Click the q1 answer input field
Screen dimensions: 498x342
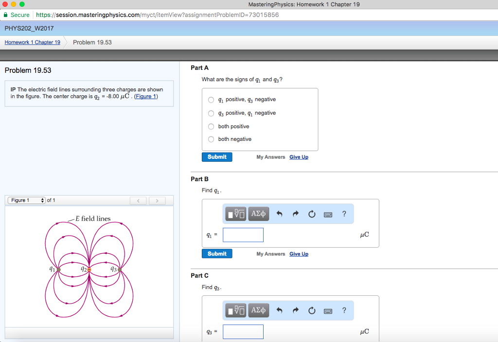pyautogui.click(x=243, y=235)
